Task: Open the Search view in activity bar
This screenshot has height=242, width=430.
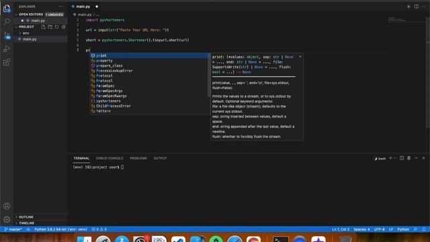Action: click(x=7, y=22)
